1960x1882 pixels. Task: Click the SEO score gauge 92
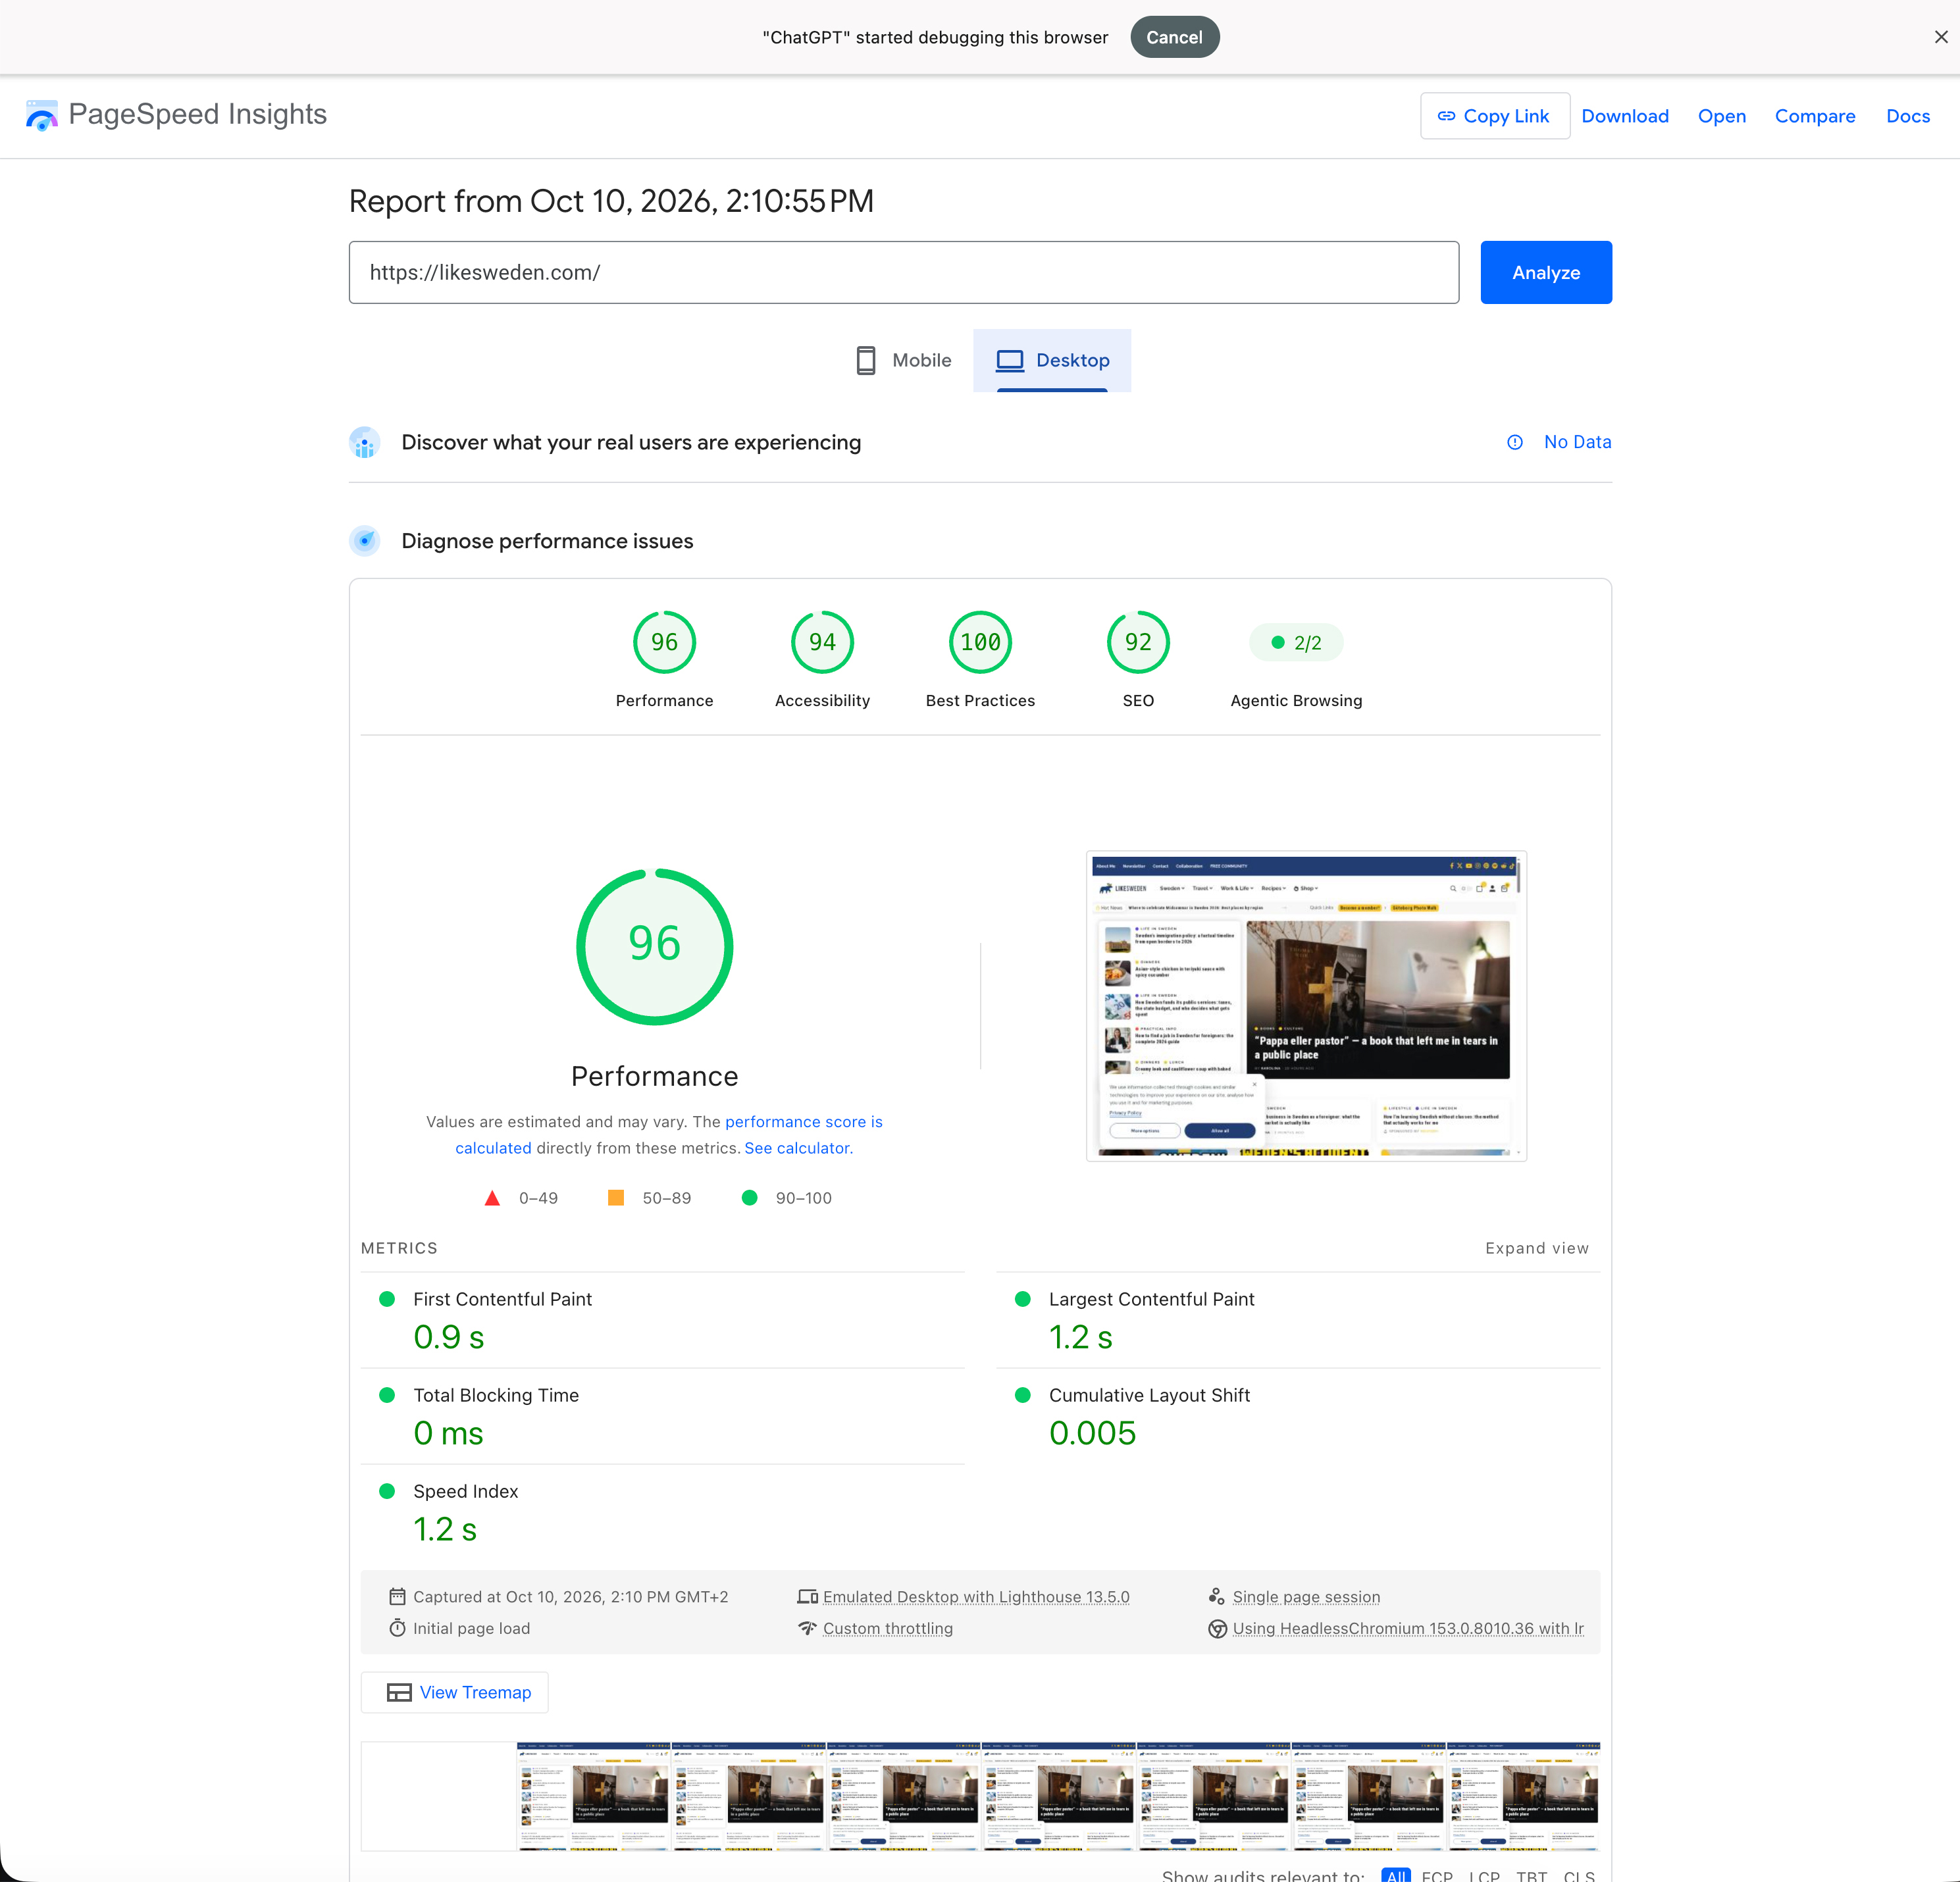coord(1138,642)
